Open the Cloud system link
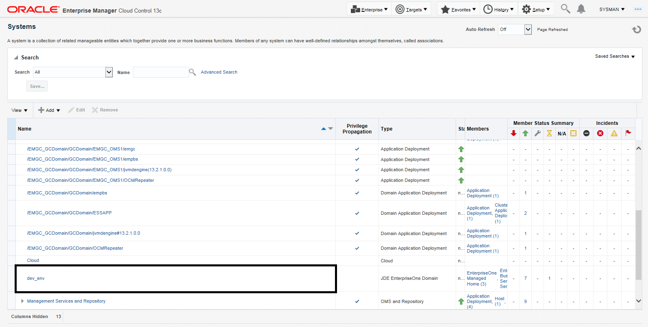Screen dimensions: 648x327 click(x=33, y=260)
